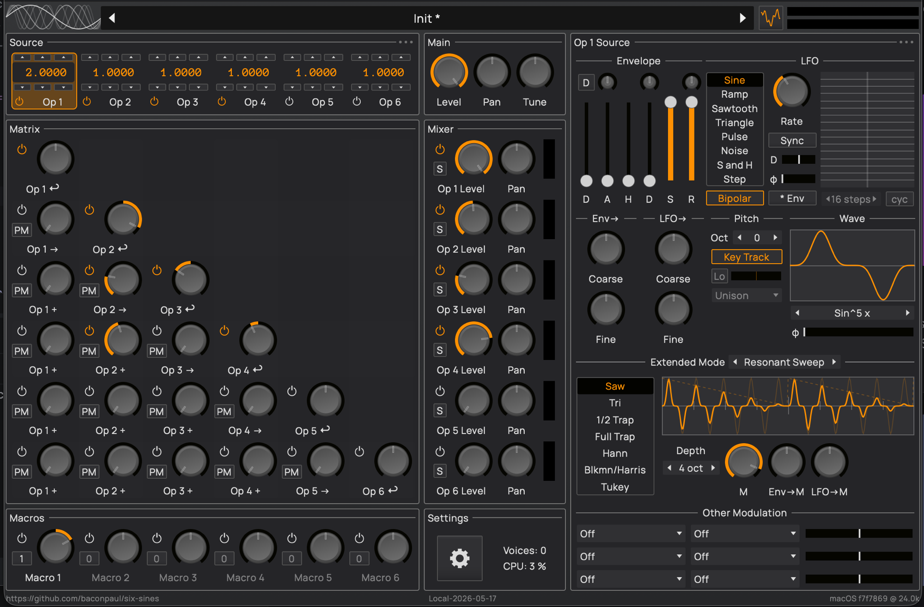924x607 pixels.
Task: Adjust the envelope Sustain slider handle
Action: click(x=670, y=102)
